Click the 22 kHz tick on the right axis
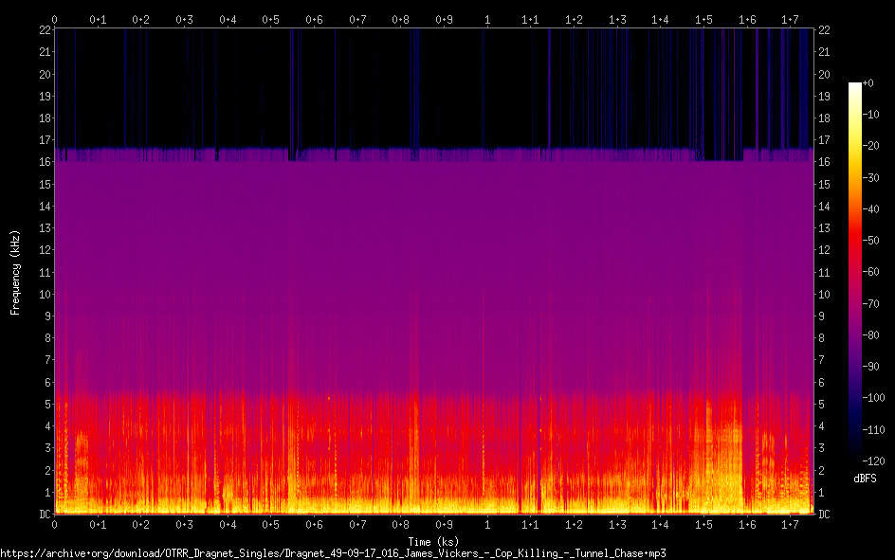The image size is (895, 560). [825, 30]
